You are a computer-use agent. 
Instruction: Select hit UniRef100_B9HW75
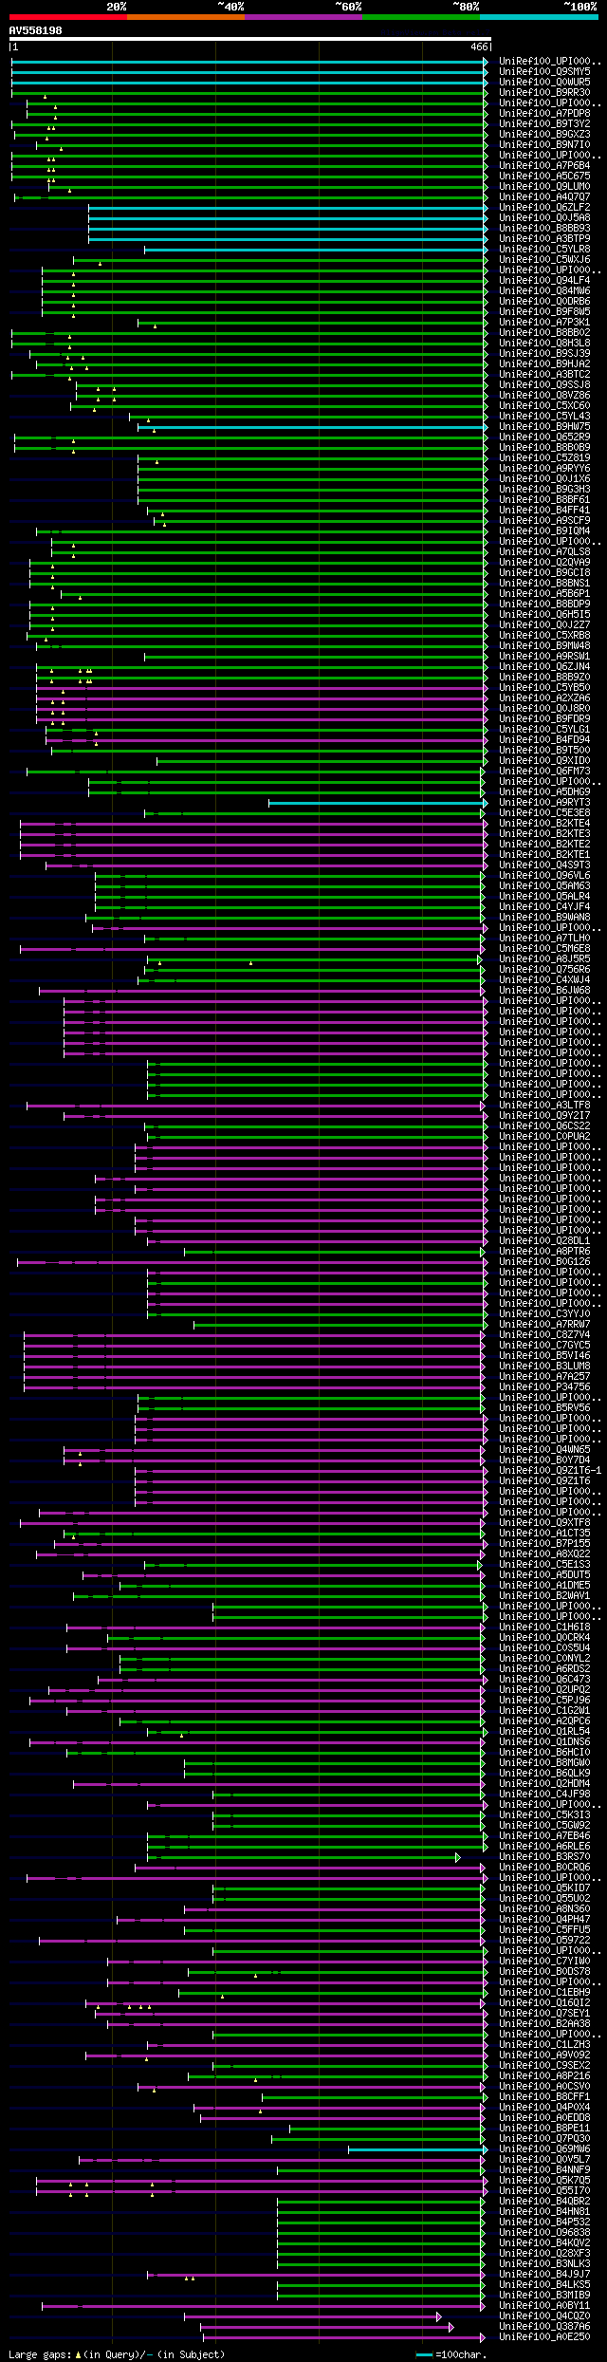pos(544,426)
